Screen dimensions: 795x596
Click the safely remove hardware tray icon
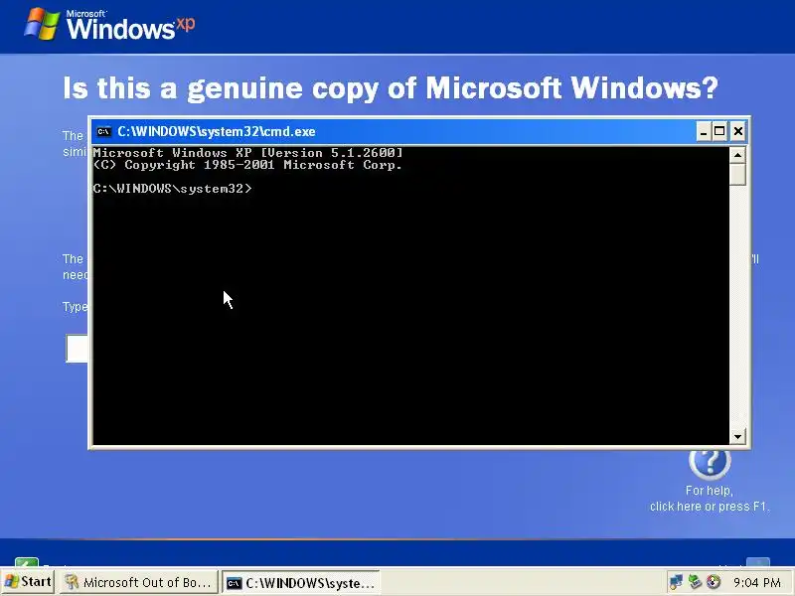tap(695, 582)
